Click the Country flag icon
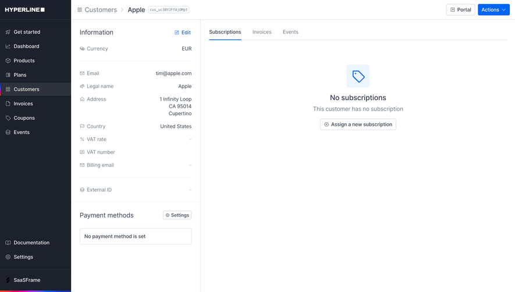 (x=82, y=126)
